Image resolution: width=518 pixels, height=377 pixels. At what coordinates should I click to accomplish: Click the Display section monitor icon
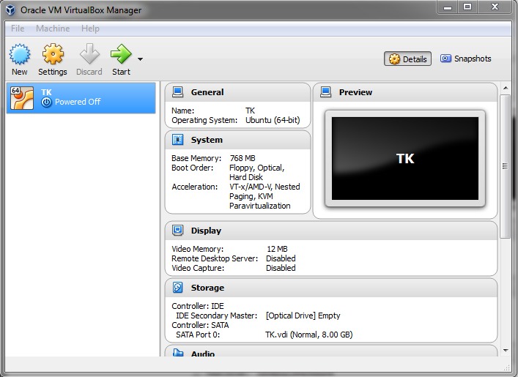point(177,231)
